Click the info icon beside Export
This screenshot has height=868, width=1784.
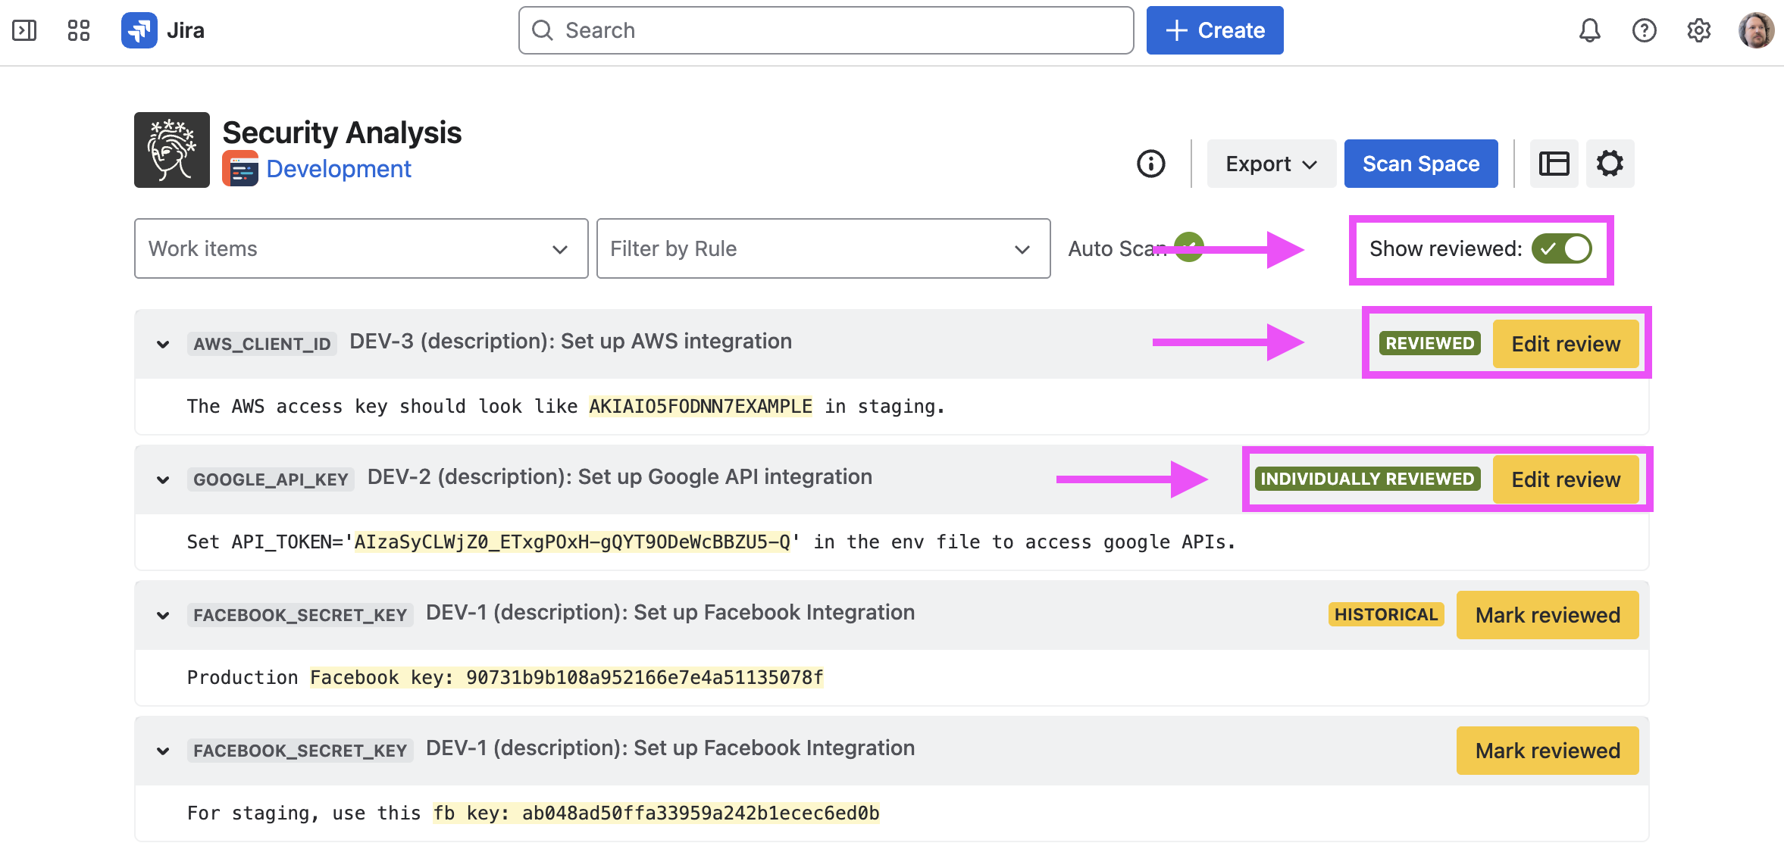tap(1150, 164)
